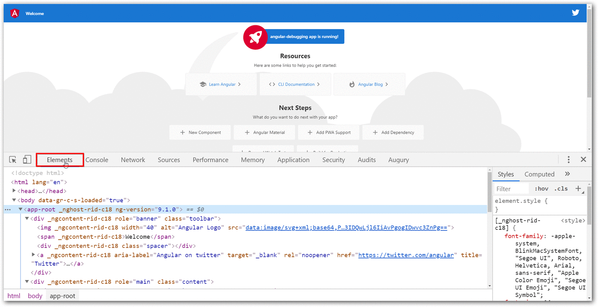
Task: Click the CLI Documentation code brackets icon
Action: point(272,84)
